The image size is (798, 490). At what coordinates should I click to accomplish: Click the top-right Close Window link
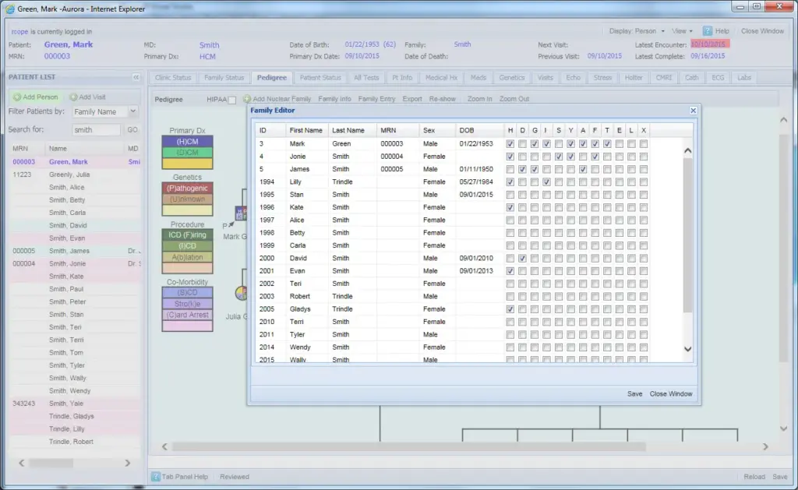(x=762, y=31)
